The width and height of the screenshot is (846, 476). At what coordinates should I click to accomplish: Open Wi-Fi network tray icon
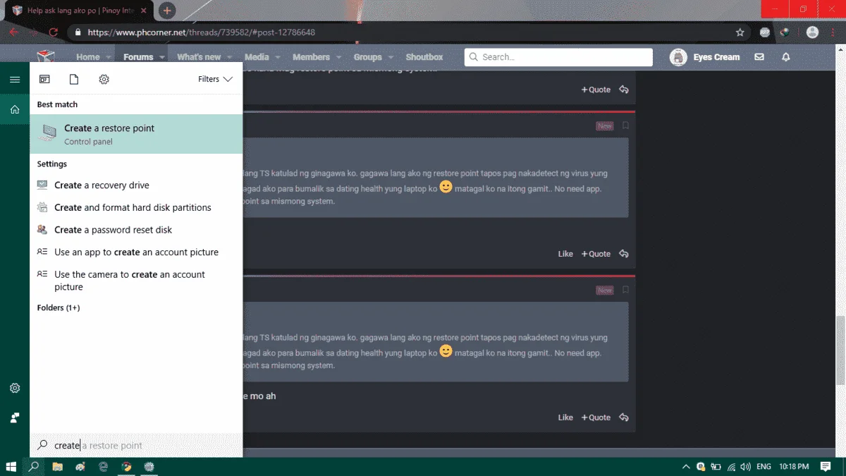point(731,467)
